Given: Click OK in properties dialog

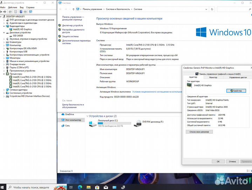Looking at the screenshot, I should tap(218, 161).
